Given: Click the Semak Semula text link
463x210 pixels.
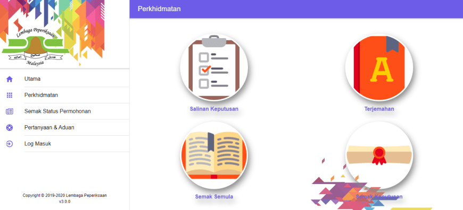Looking at the screenshot, I should pos(214,196).
